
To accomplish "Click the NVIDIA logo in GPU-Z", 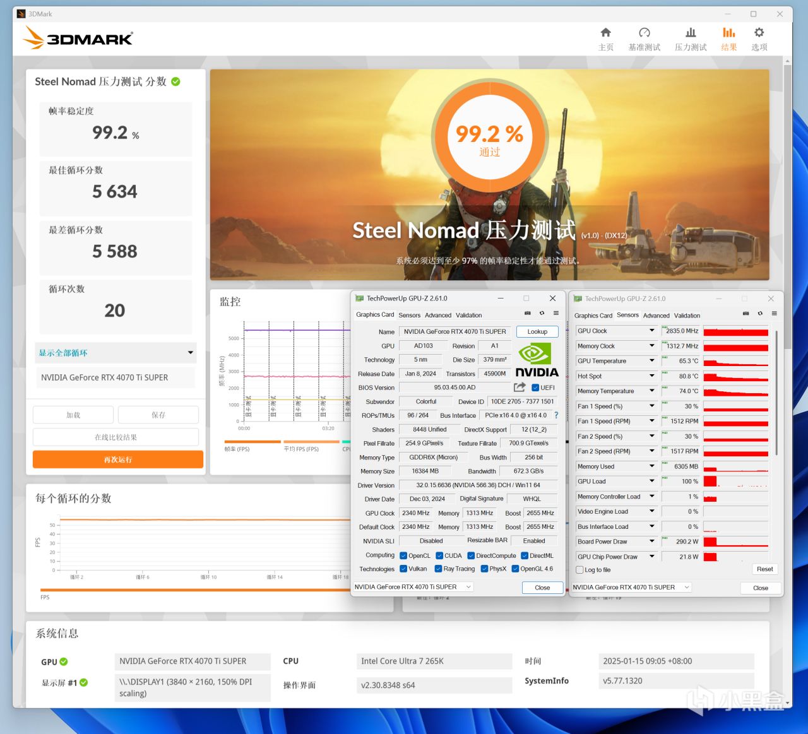I will [x=537, y=360].
